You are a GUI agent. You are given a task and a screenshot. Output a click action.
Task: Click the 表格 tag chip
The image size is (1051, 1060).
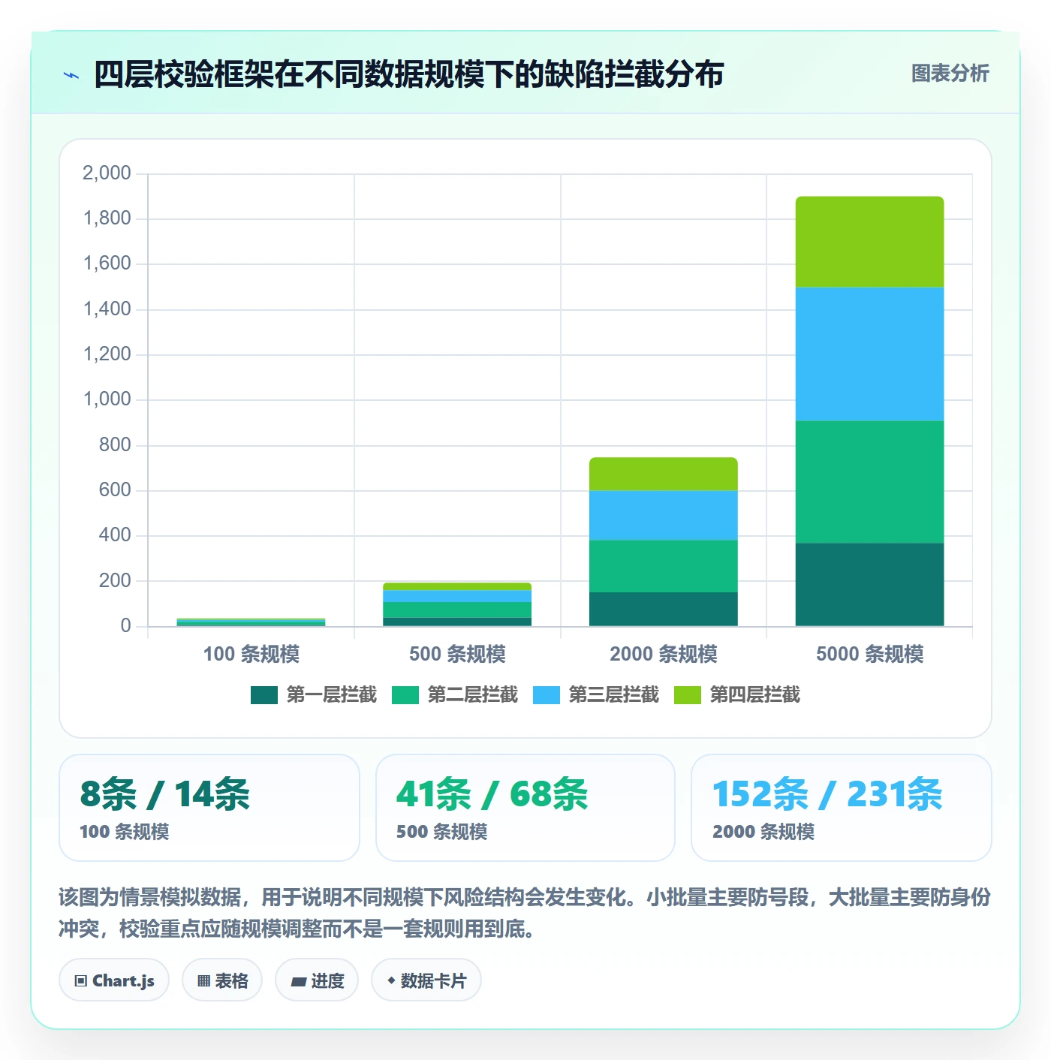[x=222, y=980]
